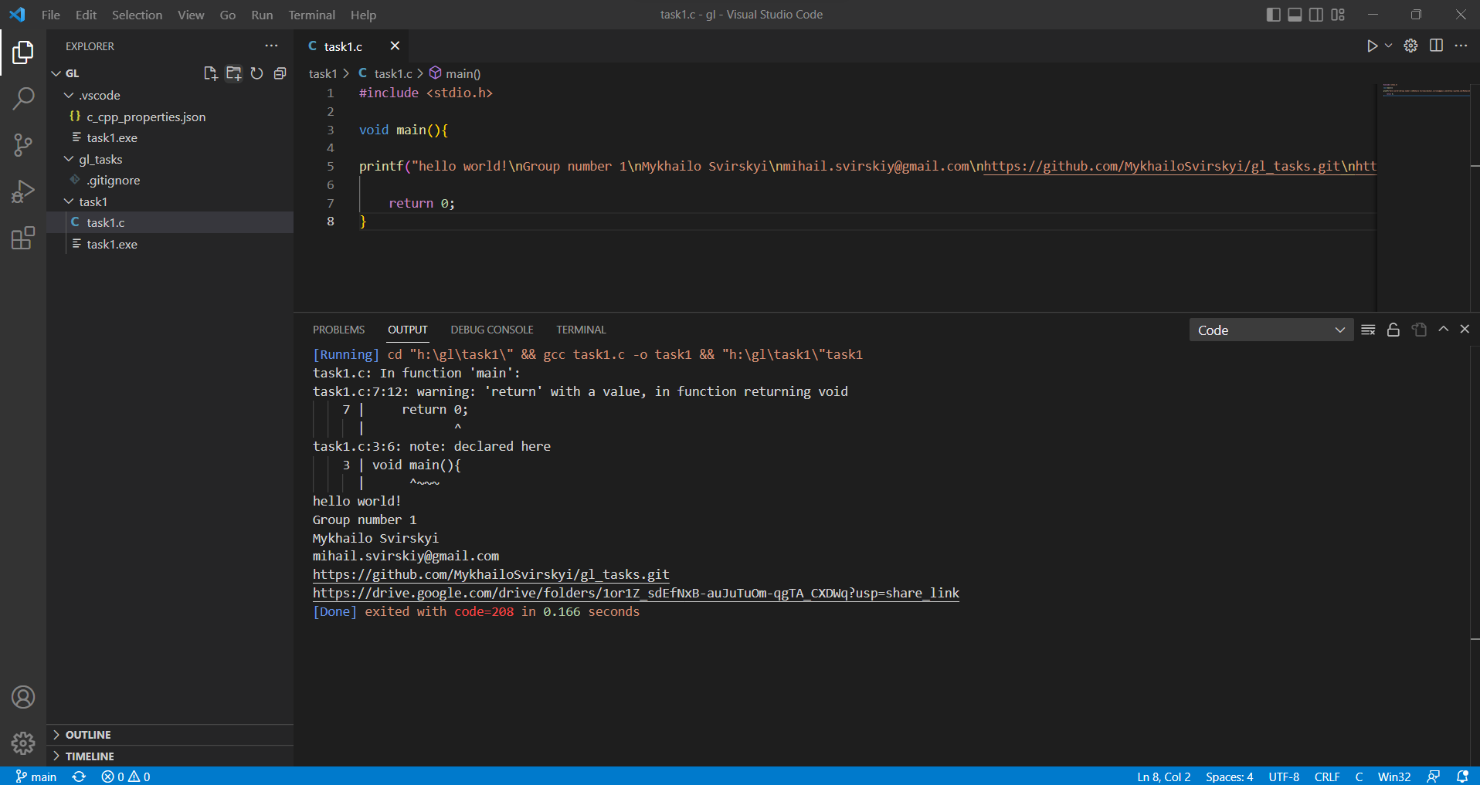Switch to the TERMINAL tab
1480x785 pixels.
581,330
